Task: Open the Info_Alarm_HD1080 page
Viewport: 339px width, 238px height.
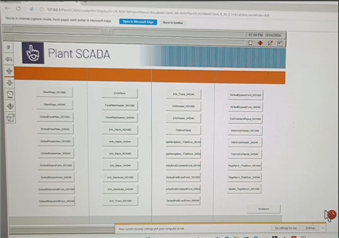Action: coord(120,129)
